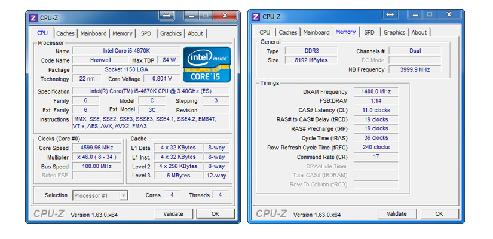The width and height of the screenshot is (493, 239).
Task: Click Validate button in left window
Action: pyautogui.click(x=173, y=214)
